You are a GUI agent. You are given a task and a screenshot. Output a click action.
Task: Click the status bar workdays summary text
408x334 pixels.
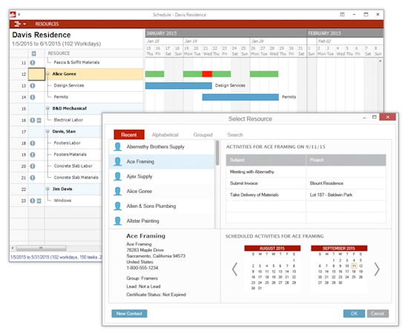pyautogui.click(x=56, y=258)
